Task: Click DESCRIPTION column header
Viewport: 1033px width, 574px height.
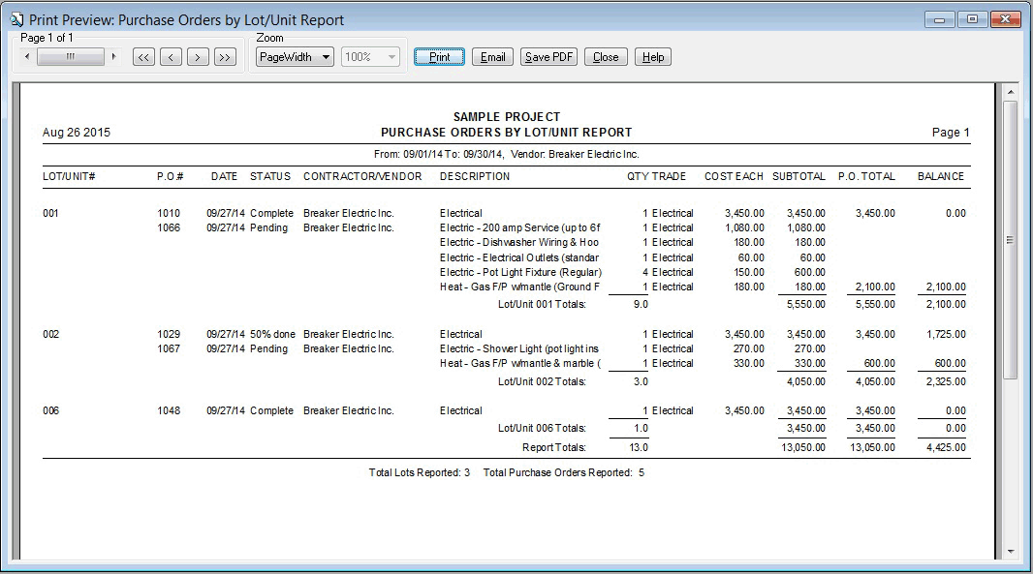Action: [x=474, y=176]
